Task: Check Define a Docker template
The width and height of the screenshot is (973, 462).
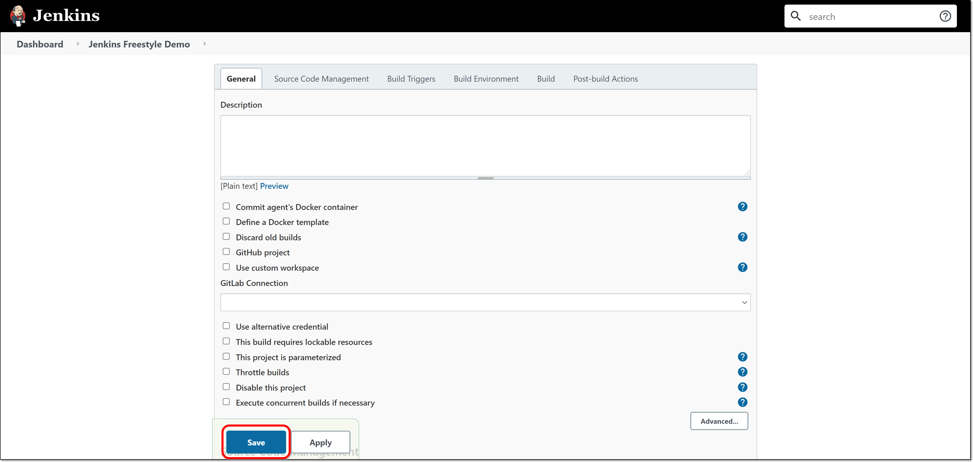Action: pos(226,221)
